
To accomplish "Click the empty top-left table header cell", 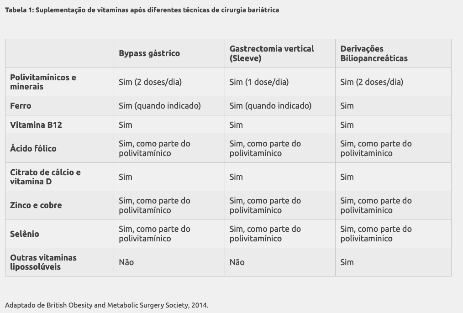I will [60, 53].
